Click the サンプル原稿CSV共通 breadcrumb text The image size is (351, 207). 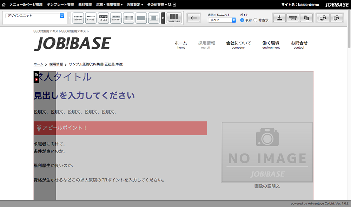[x=96, y=64]
